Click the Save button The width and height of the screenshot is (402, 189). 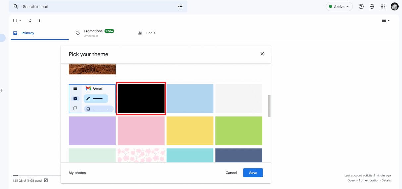click(253, 173)
